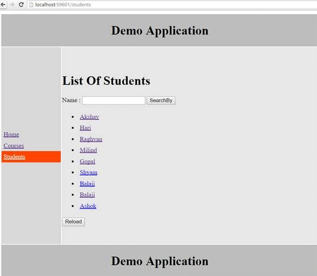317x276 pixels.
Task: Open student Shyam's link
Action: pyautogui.click(x=88, y=173)
